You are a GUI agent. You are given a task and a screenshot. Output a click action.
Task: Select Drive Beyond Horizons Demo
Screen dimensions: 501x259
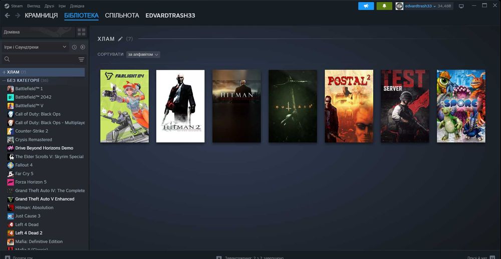click(44, 148)
